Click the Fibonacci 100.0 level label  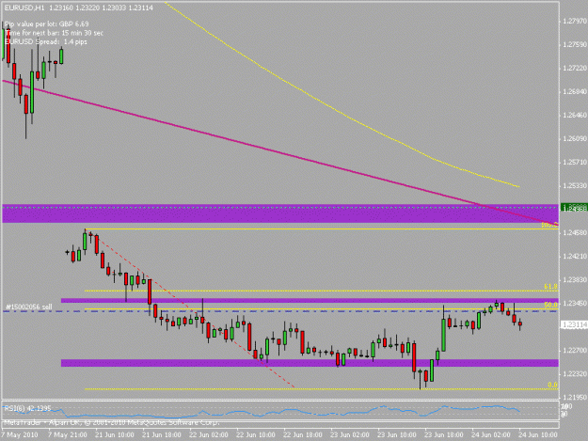tap(549, 225)
